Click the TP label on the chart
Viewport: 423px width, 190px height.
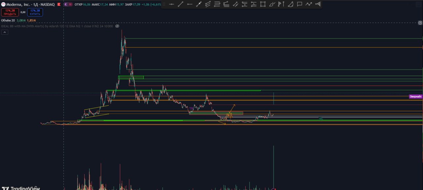pos(191,109)
